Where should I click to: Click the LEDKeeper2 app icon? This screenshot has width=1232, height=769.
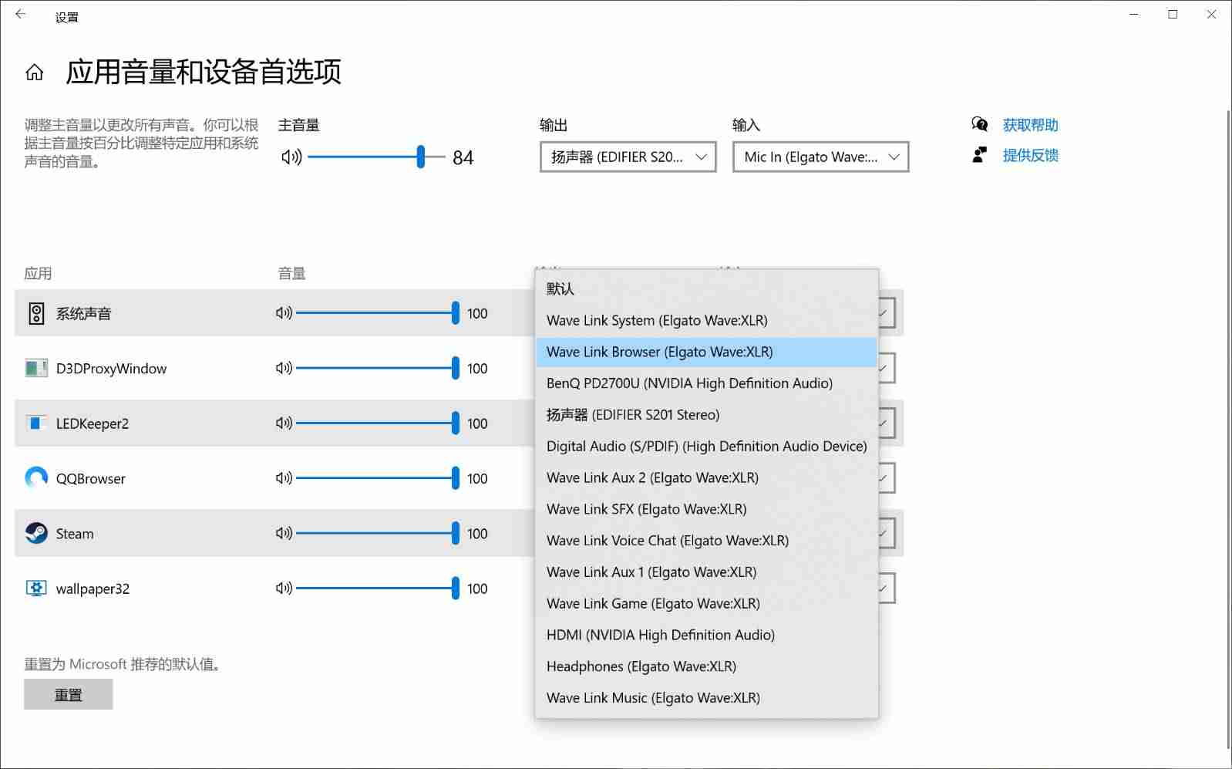coord(36,423)
